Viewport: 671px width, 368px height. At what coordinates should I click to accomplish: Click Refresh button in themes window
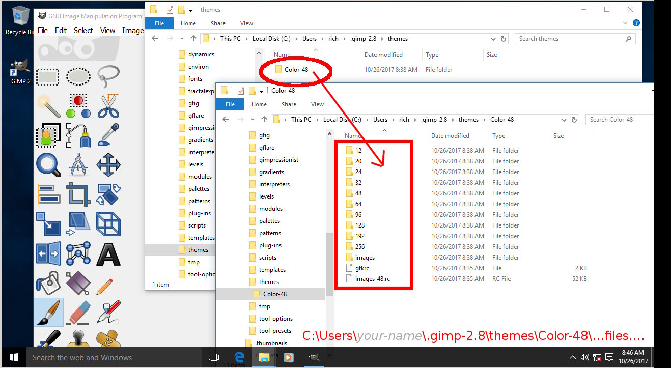click(x=504, y=39)
